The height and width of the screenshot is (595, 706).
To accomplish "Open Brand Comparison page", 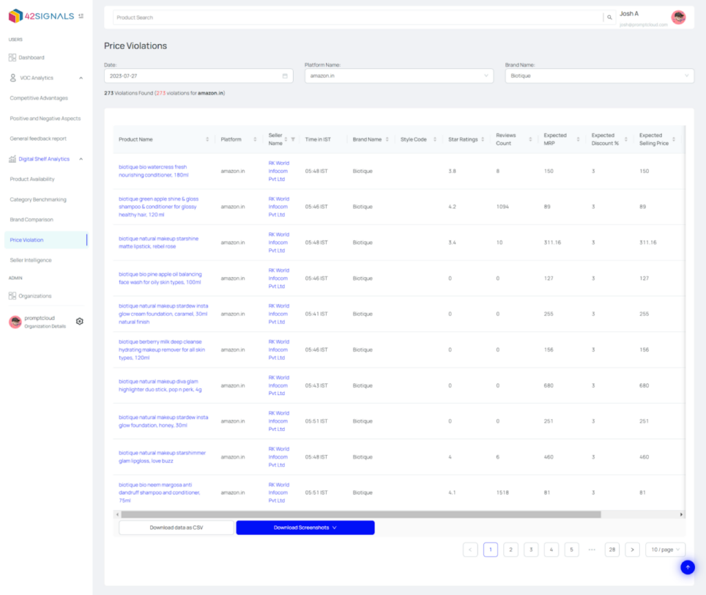I will 32,220.
